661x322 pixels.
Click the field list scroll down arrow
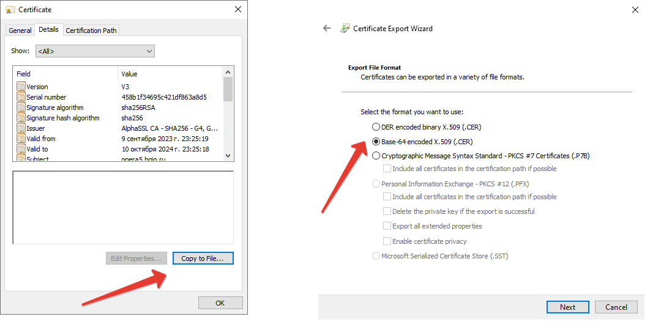228,155
